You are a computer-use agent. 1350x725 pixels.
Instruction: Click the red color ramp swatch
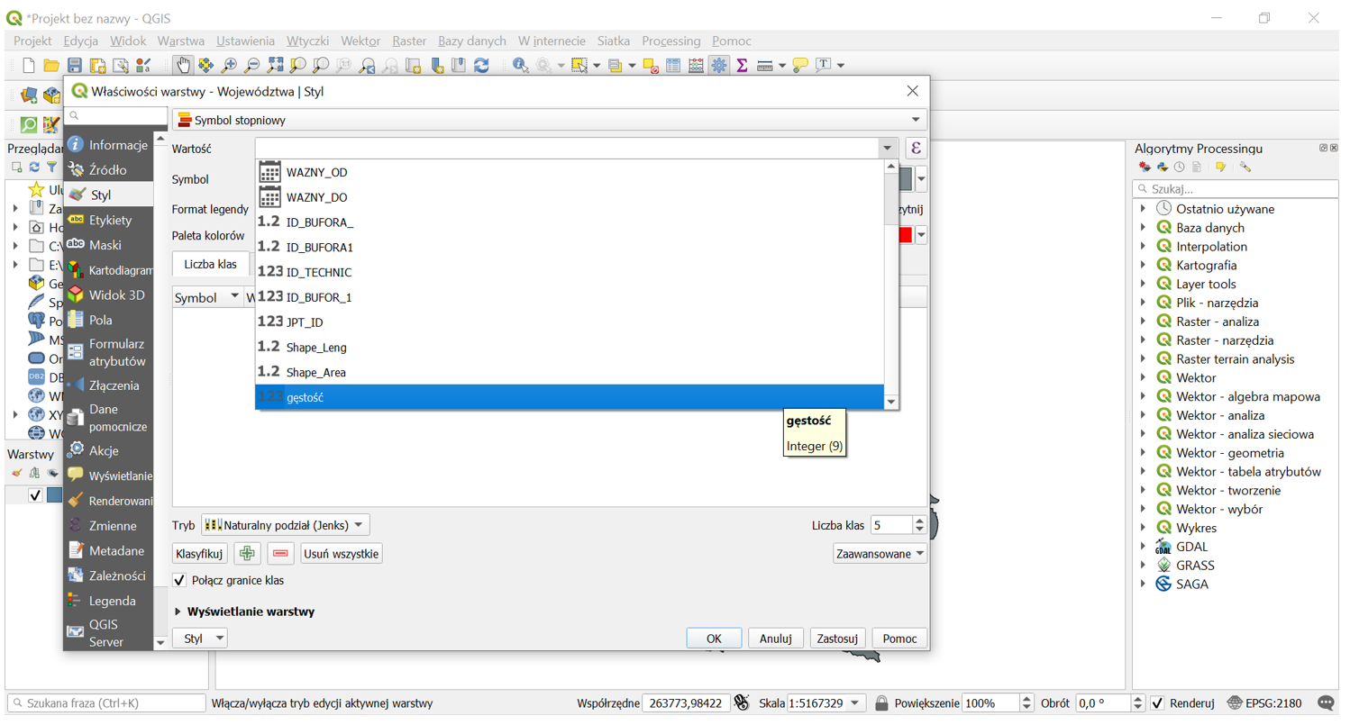[905, 234]
